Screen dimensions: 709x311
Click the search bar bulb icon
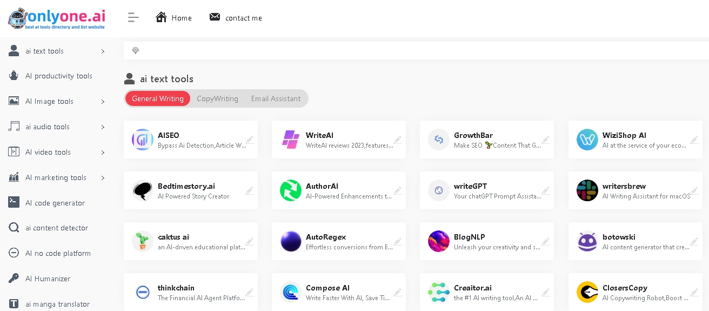(136, 50)
